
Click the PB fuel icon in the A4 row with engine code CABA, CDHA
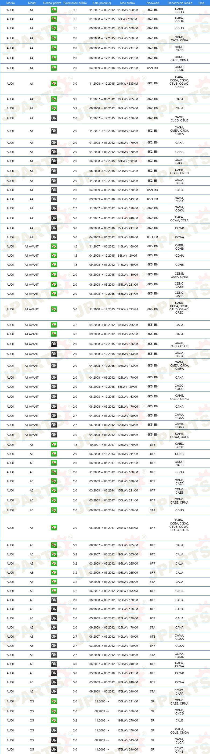pos(54,19)
